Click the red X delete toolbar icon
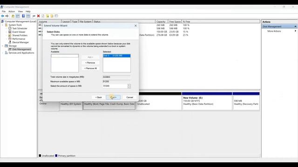 pos(38,16)
